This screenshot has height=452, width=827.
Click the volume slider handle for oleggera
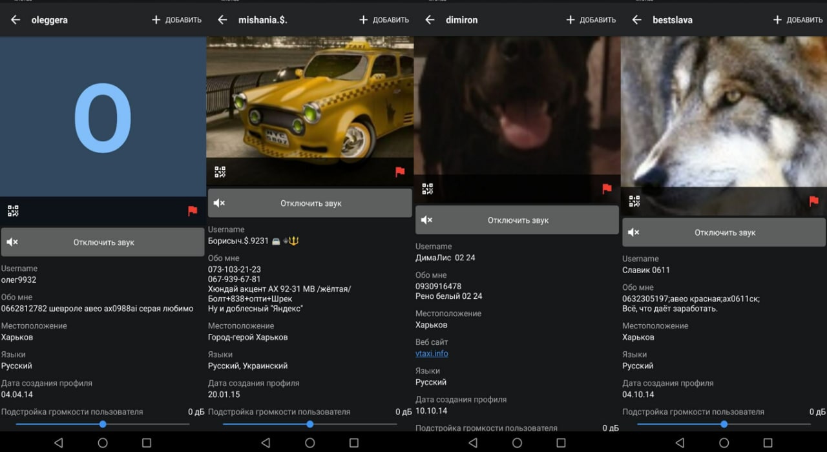103,424
